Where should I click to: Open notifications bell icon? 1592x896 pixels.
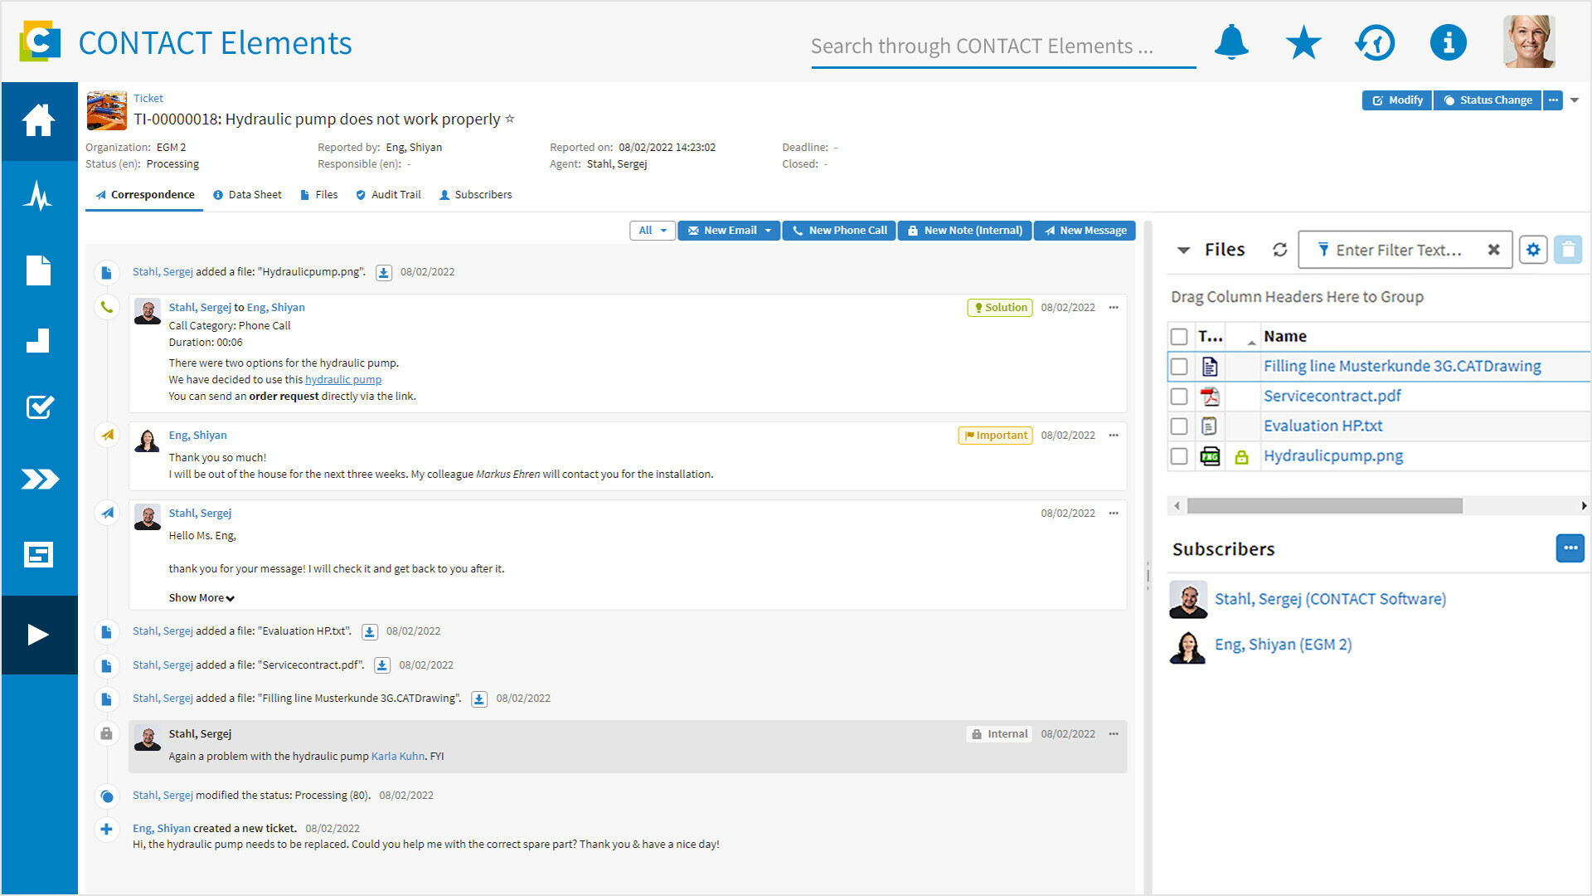click(x=1231, y=42)
